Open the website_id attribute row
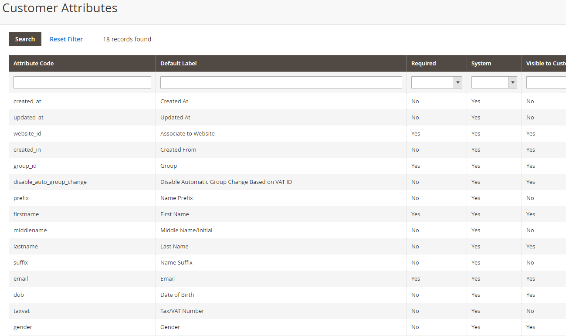 pyautogui.click(x=27, y=133)
